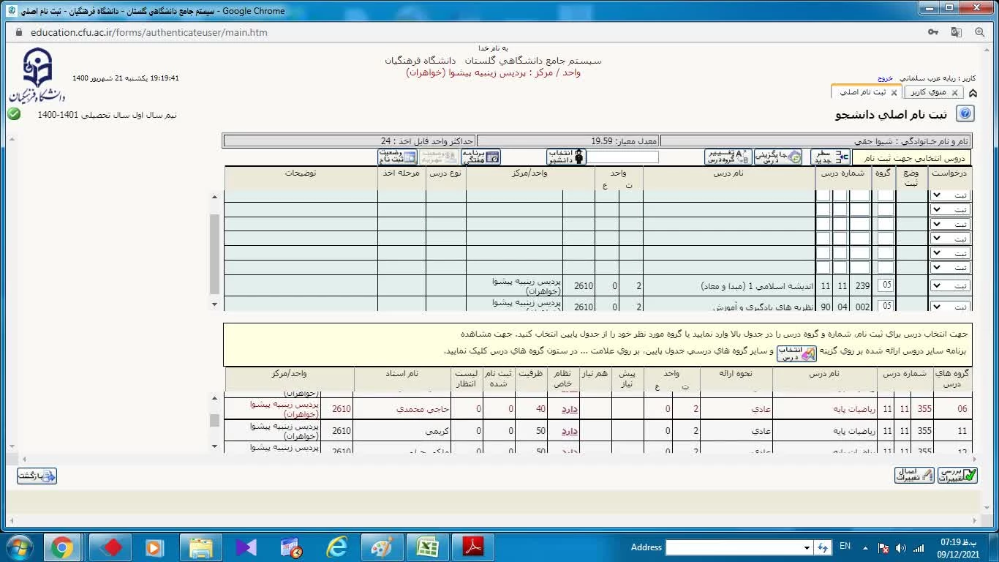Open Excel from the Windows taskbar
999x562 pixels.
(427, 547)
